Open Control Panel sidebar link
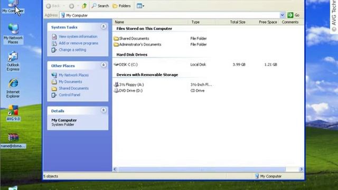Screen dimensions: 338x190 coord(69,95)
